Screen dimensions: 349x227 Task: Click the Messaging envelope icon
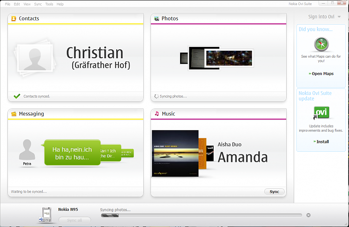(14, 114)
